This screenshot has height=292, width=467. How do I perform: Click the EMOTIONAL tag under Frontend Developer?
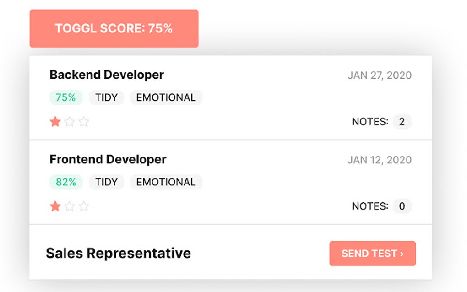tap(166, 182)
